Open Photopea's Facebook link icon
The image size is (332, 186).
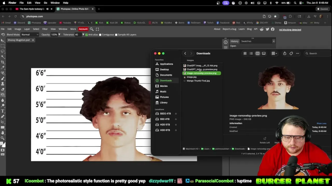point(273,29)
